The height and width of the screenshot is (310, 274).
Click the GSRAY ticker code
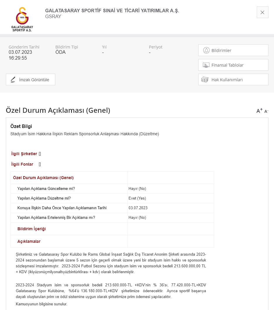click(53, 16)
